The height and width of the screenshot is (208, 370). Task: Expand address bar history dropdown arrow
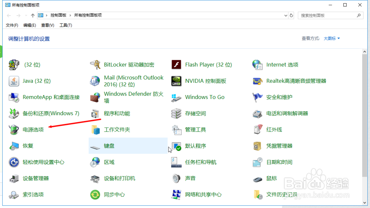pos(286,16)
